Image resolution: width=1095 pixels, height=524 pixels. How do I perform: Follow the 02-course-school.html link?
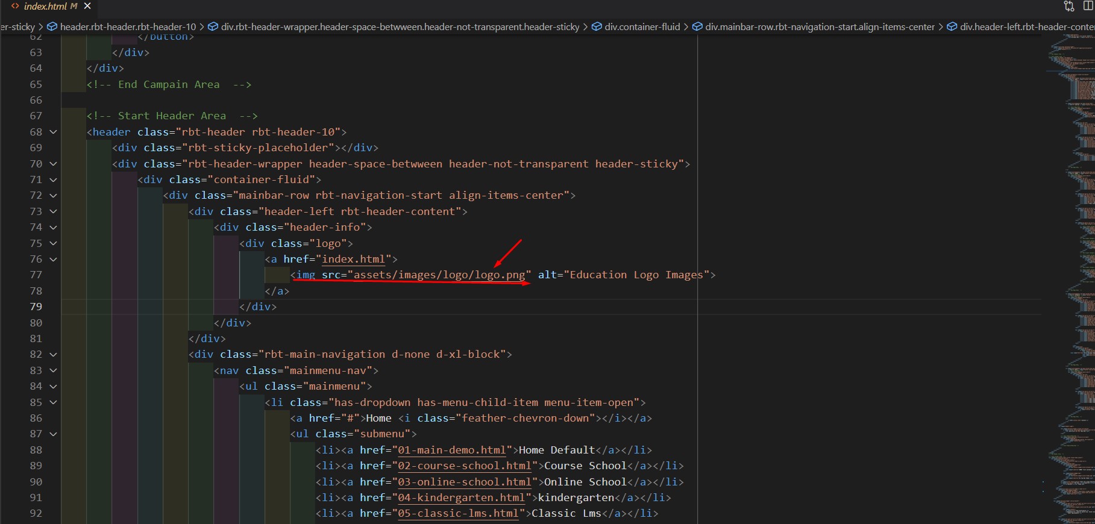(x=465, y=466)
